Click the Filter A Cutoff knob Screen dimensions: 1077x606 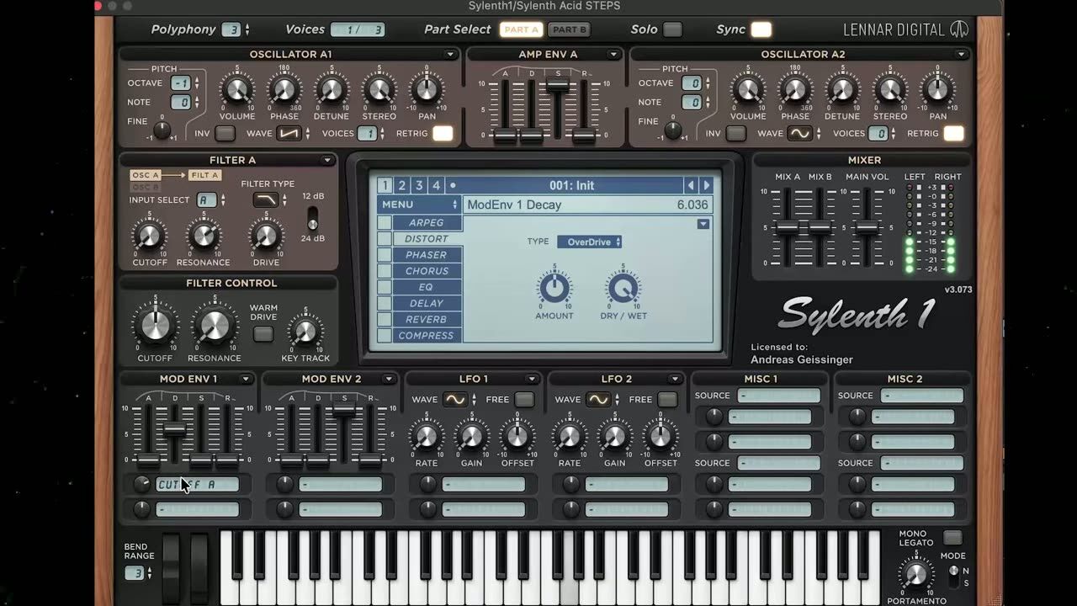(149, 237)
